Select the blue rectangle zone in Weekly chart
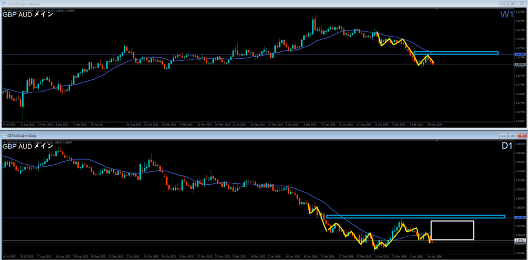Viewport: 528px width, 260px height. click(456, 53)
